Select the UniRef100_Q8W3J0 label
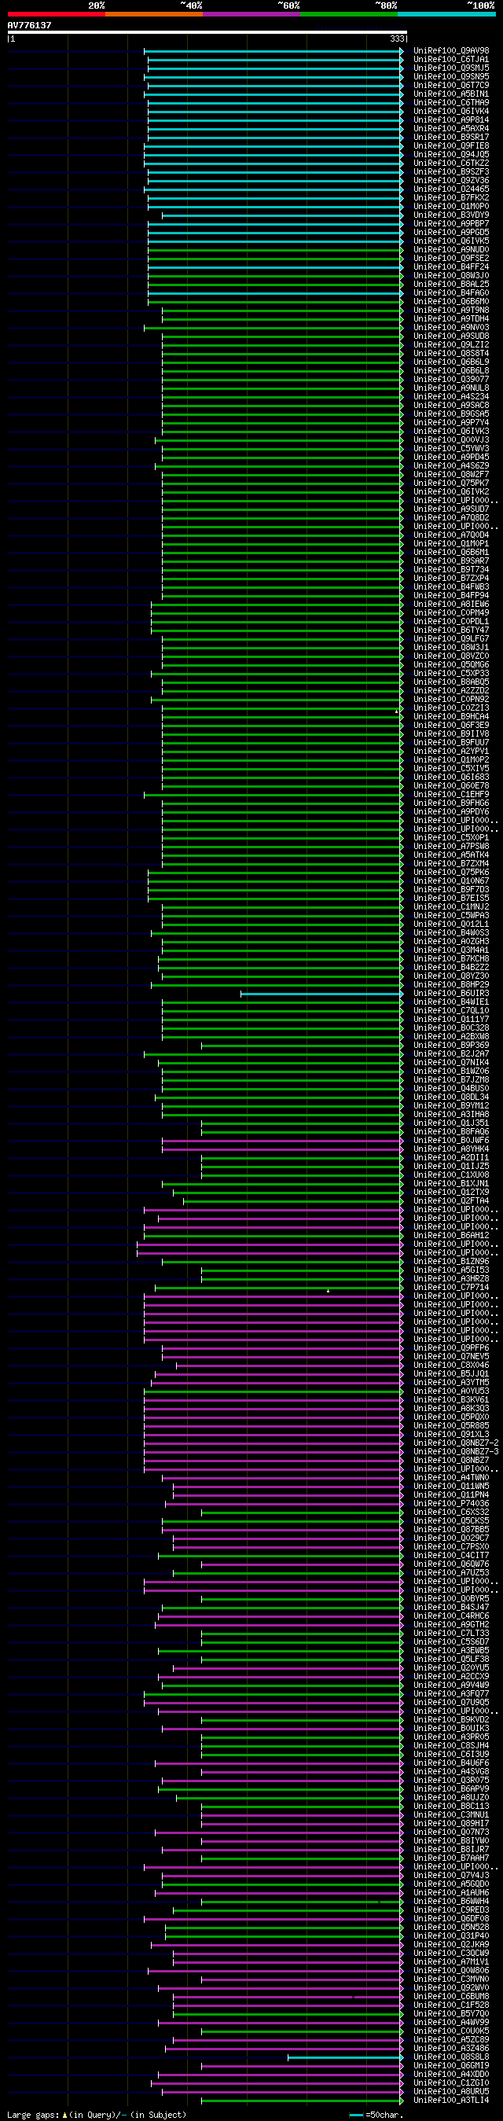 (451, 276)
